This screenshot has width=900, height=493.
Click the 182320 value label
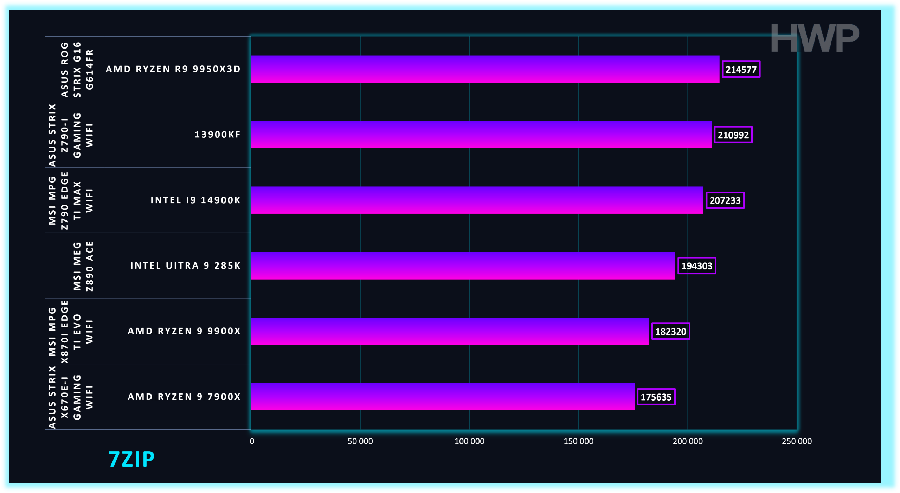click(670, 331)
